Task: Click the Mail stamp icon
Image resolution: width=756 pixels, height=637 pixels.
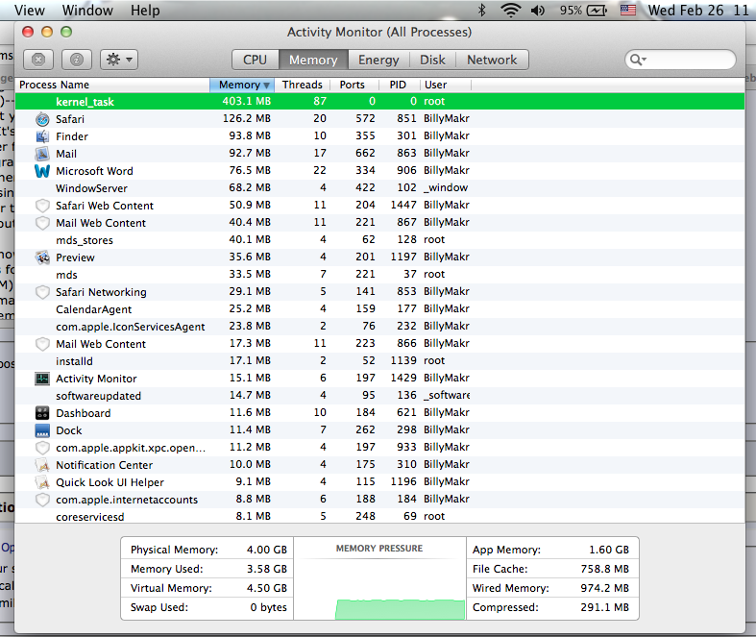Action: 42,154
